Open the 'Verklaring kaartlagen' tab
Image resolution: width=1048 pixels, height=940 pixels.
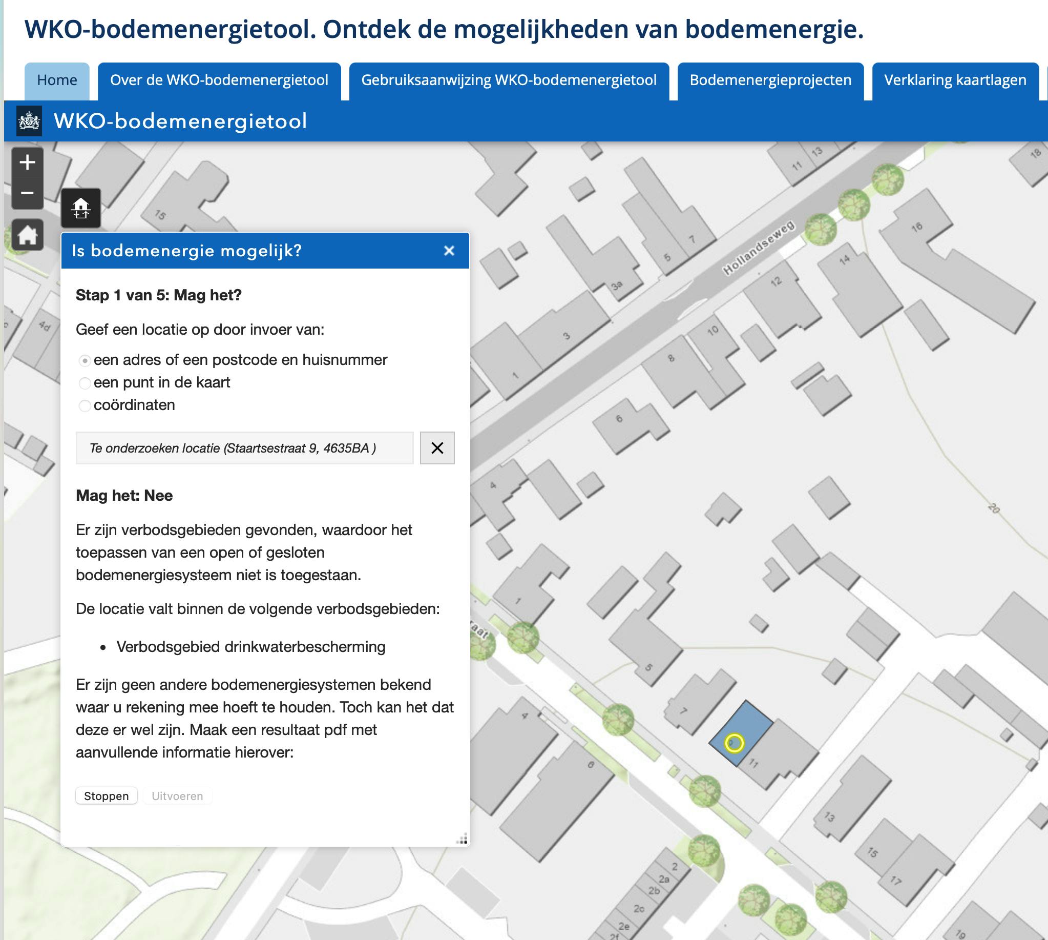(955, 80)
